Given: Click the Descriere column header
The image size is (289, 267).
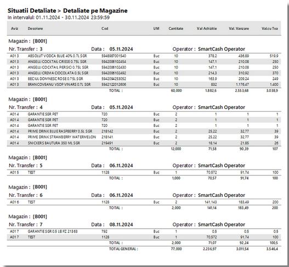Looking at the screenshot, I should (x=35, y=28).
